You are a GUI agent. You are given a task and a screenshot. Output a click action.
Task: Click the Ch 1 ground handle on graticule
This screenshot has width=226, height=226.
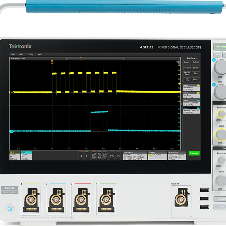click(12, 92)
